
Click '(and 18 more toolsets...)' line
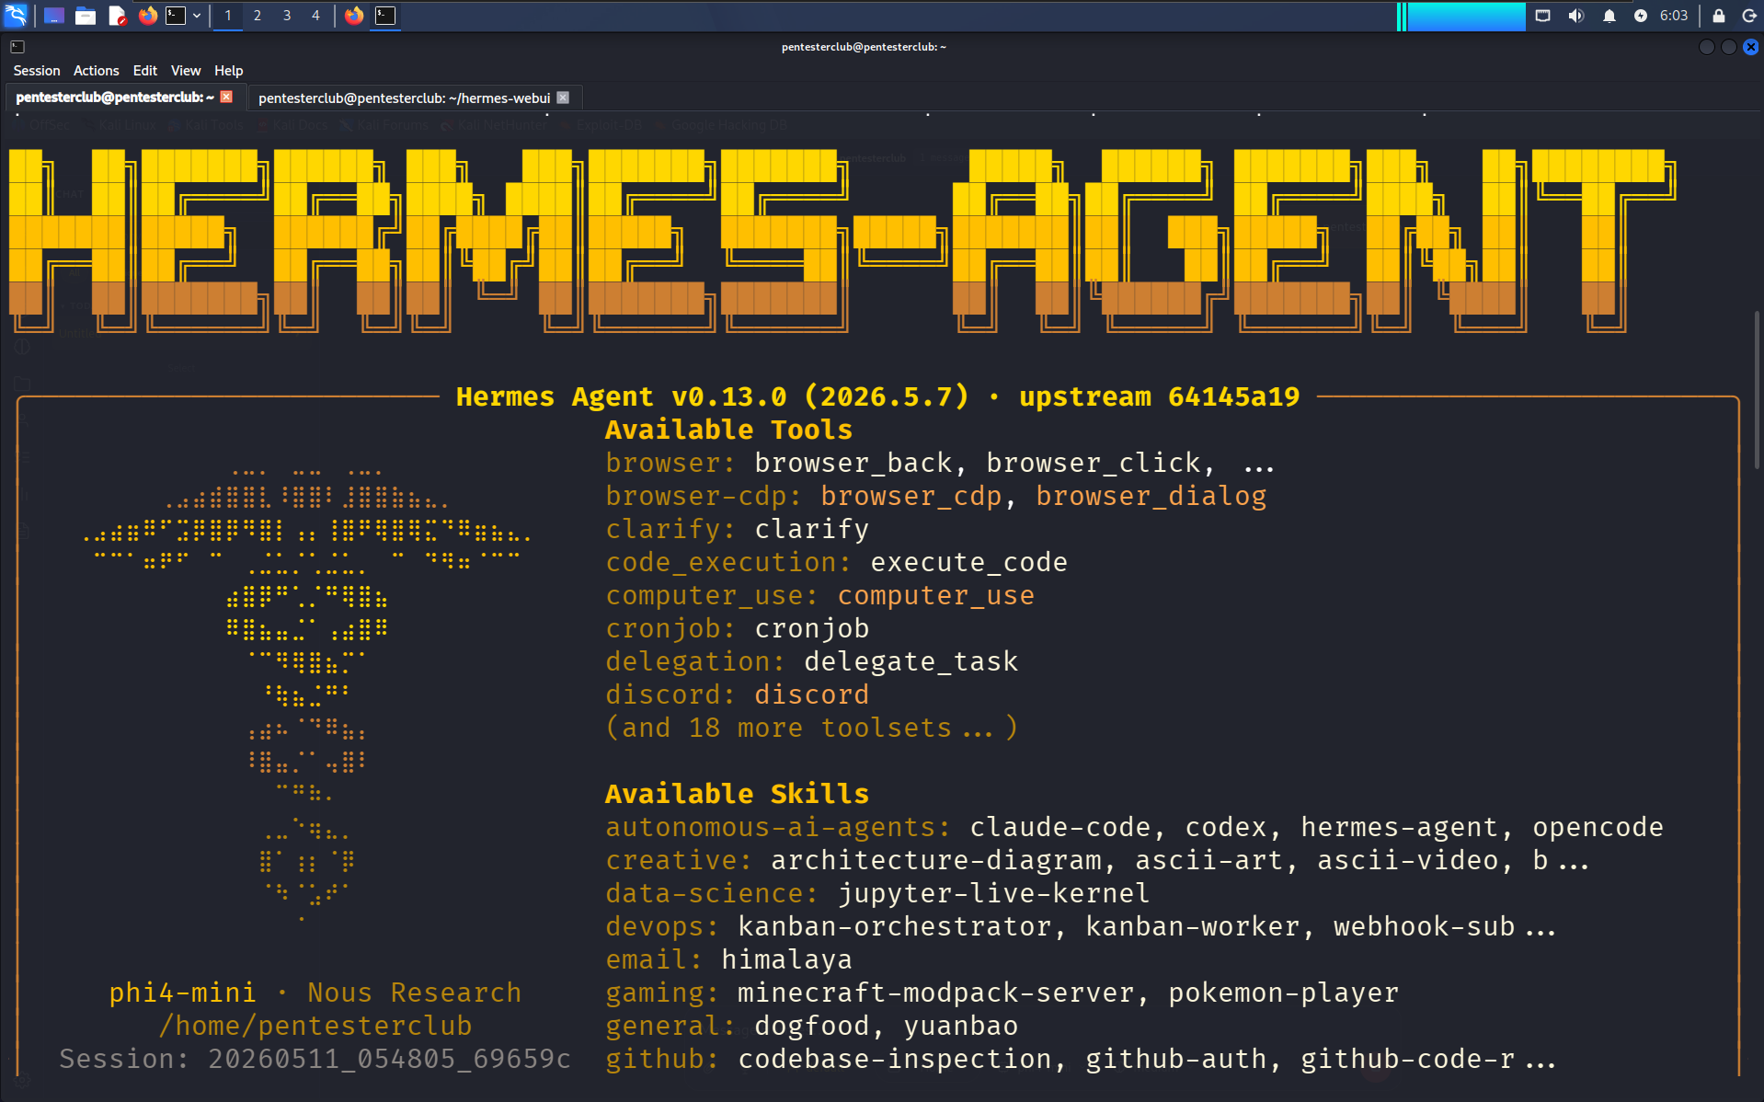tap(811, 728)
